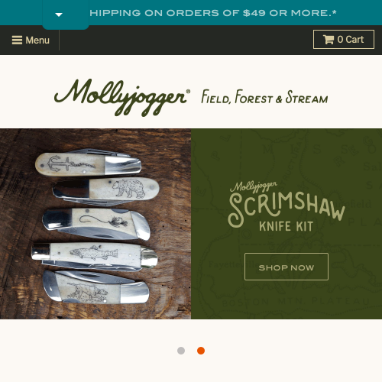The width and height of the screenshot is (382, 382).
Task: Click the anchor-engraved pocket knife image
Action: click(x=88, y=163)
